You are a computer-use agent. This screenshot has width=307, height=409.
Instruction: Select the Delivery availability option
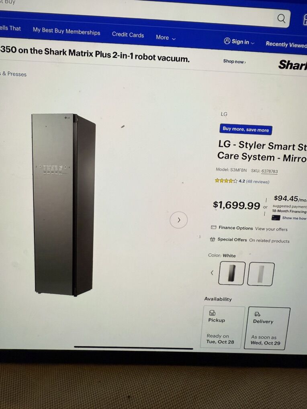[x=267, y=328]
